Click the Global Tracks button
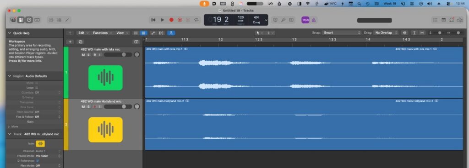This screenshot has height=168, width=469. 136,42
